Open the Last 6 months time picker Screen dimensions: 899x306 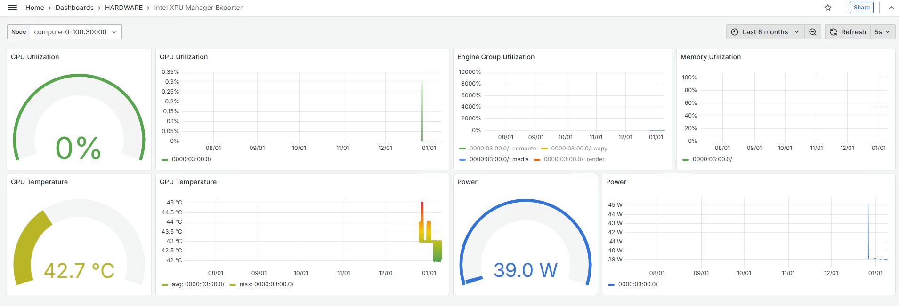point(765,32)
